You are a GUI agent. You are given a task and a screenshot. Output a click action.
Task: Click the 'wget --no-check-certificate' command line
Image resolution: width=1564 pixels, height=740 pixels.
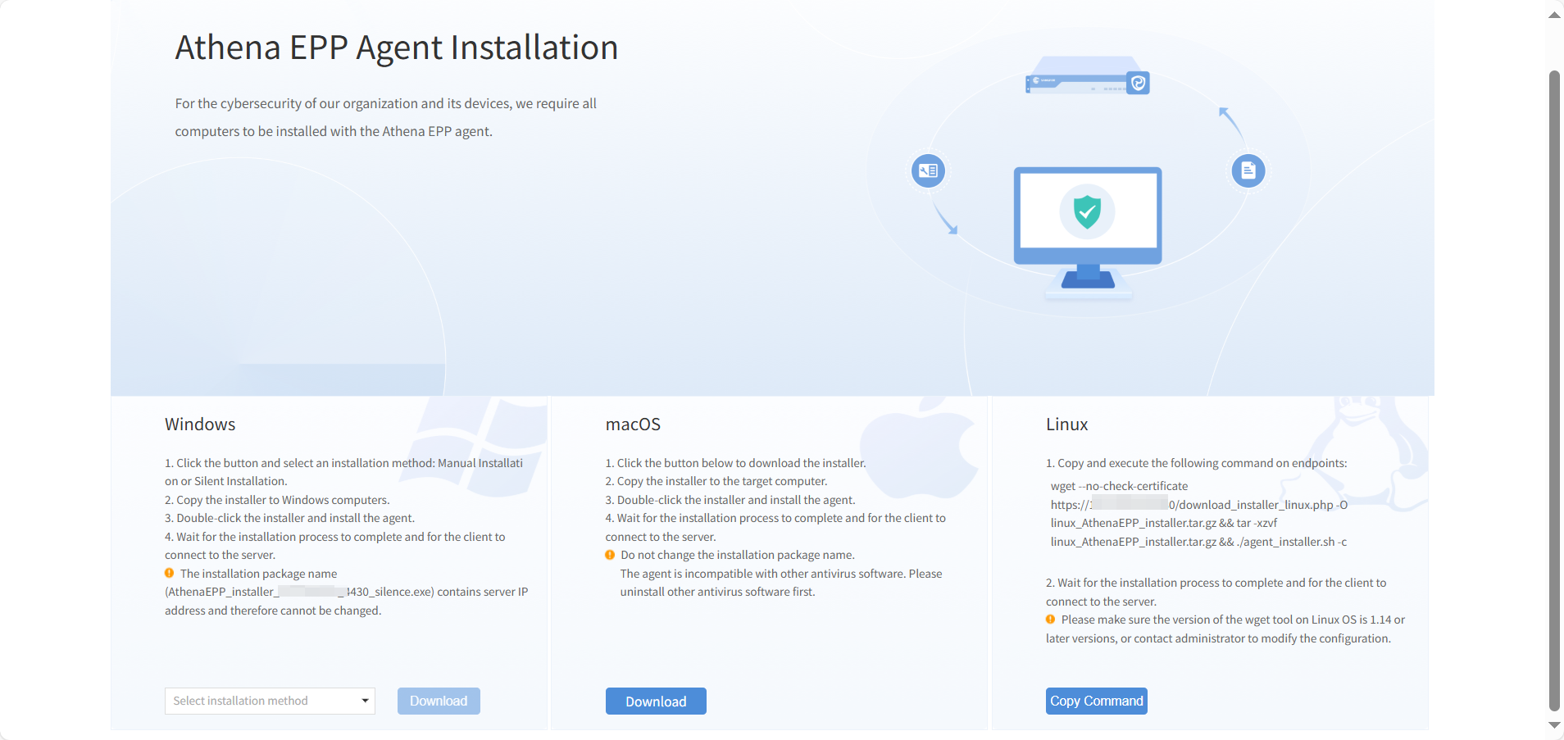tap(1119, 486)
